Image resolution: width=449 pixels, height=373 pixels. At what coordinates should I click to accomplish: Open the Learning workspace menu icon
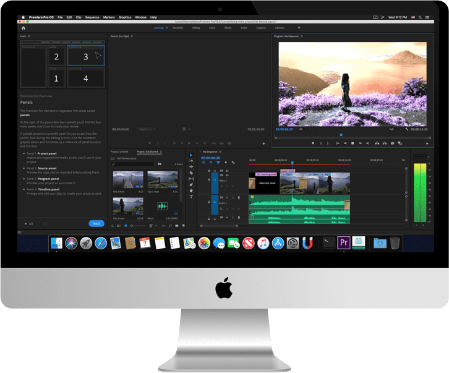166,28
